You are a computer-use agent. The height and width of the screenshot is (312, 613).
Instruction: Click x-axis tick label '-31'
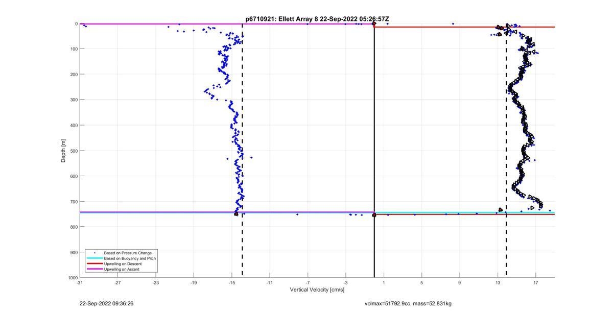(x=80, y=282)
